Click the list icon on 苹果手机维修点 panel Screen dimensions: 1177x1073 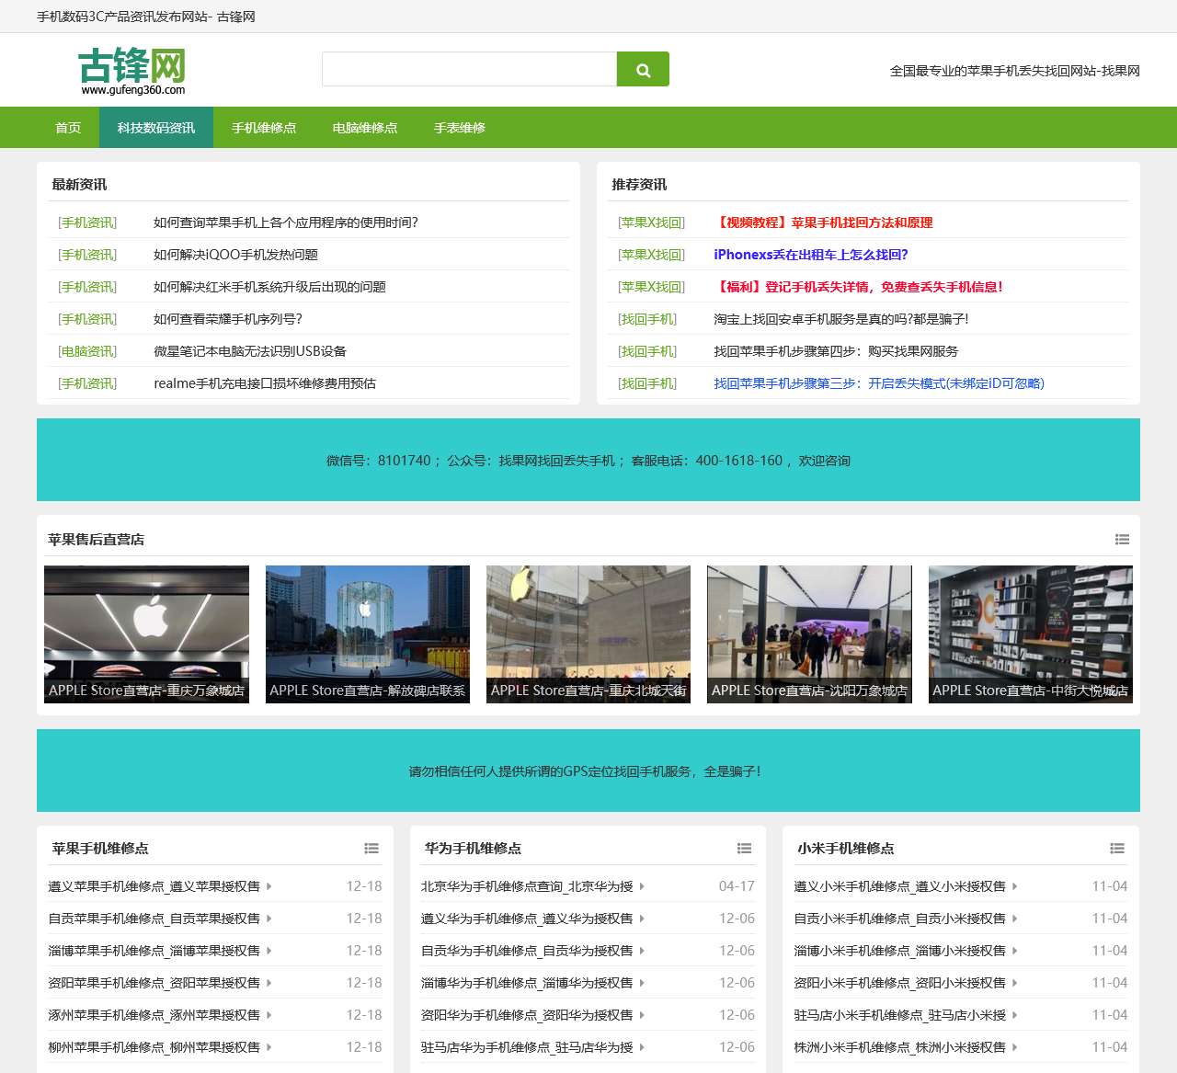(371, 849)
